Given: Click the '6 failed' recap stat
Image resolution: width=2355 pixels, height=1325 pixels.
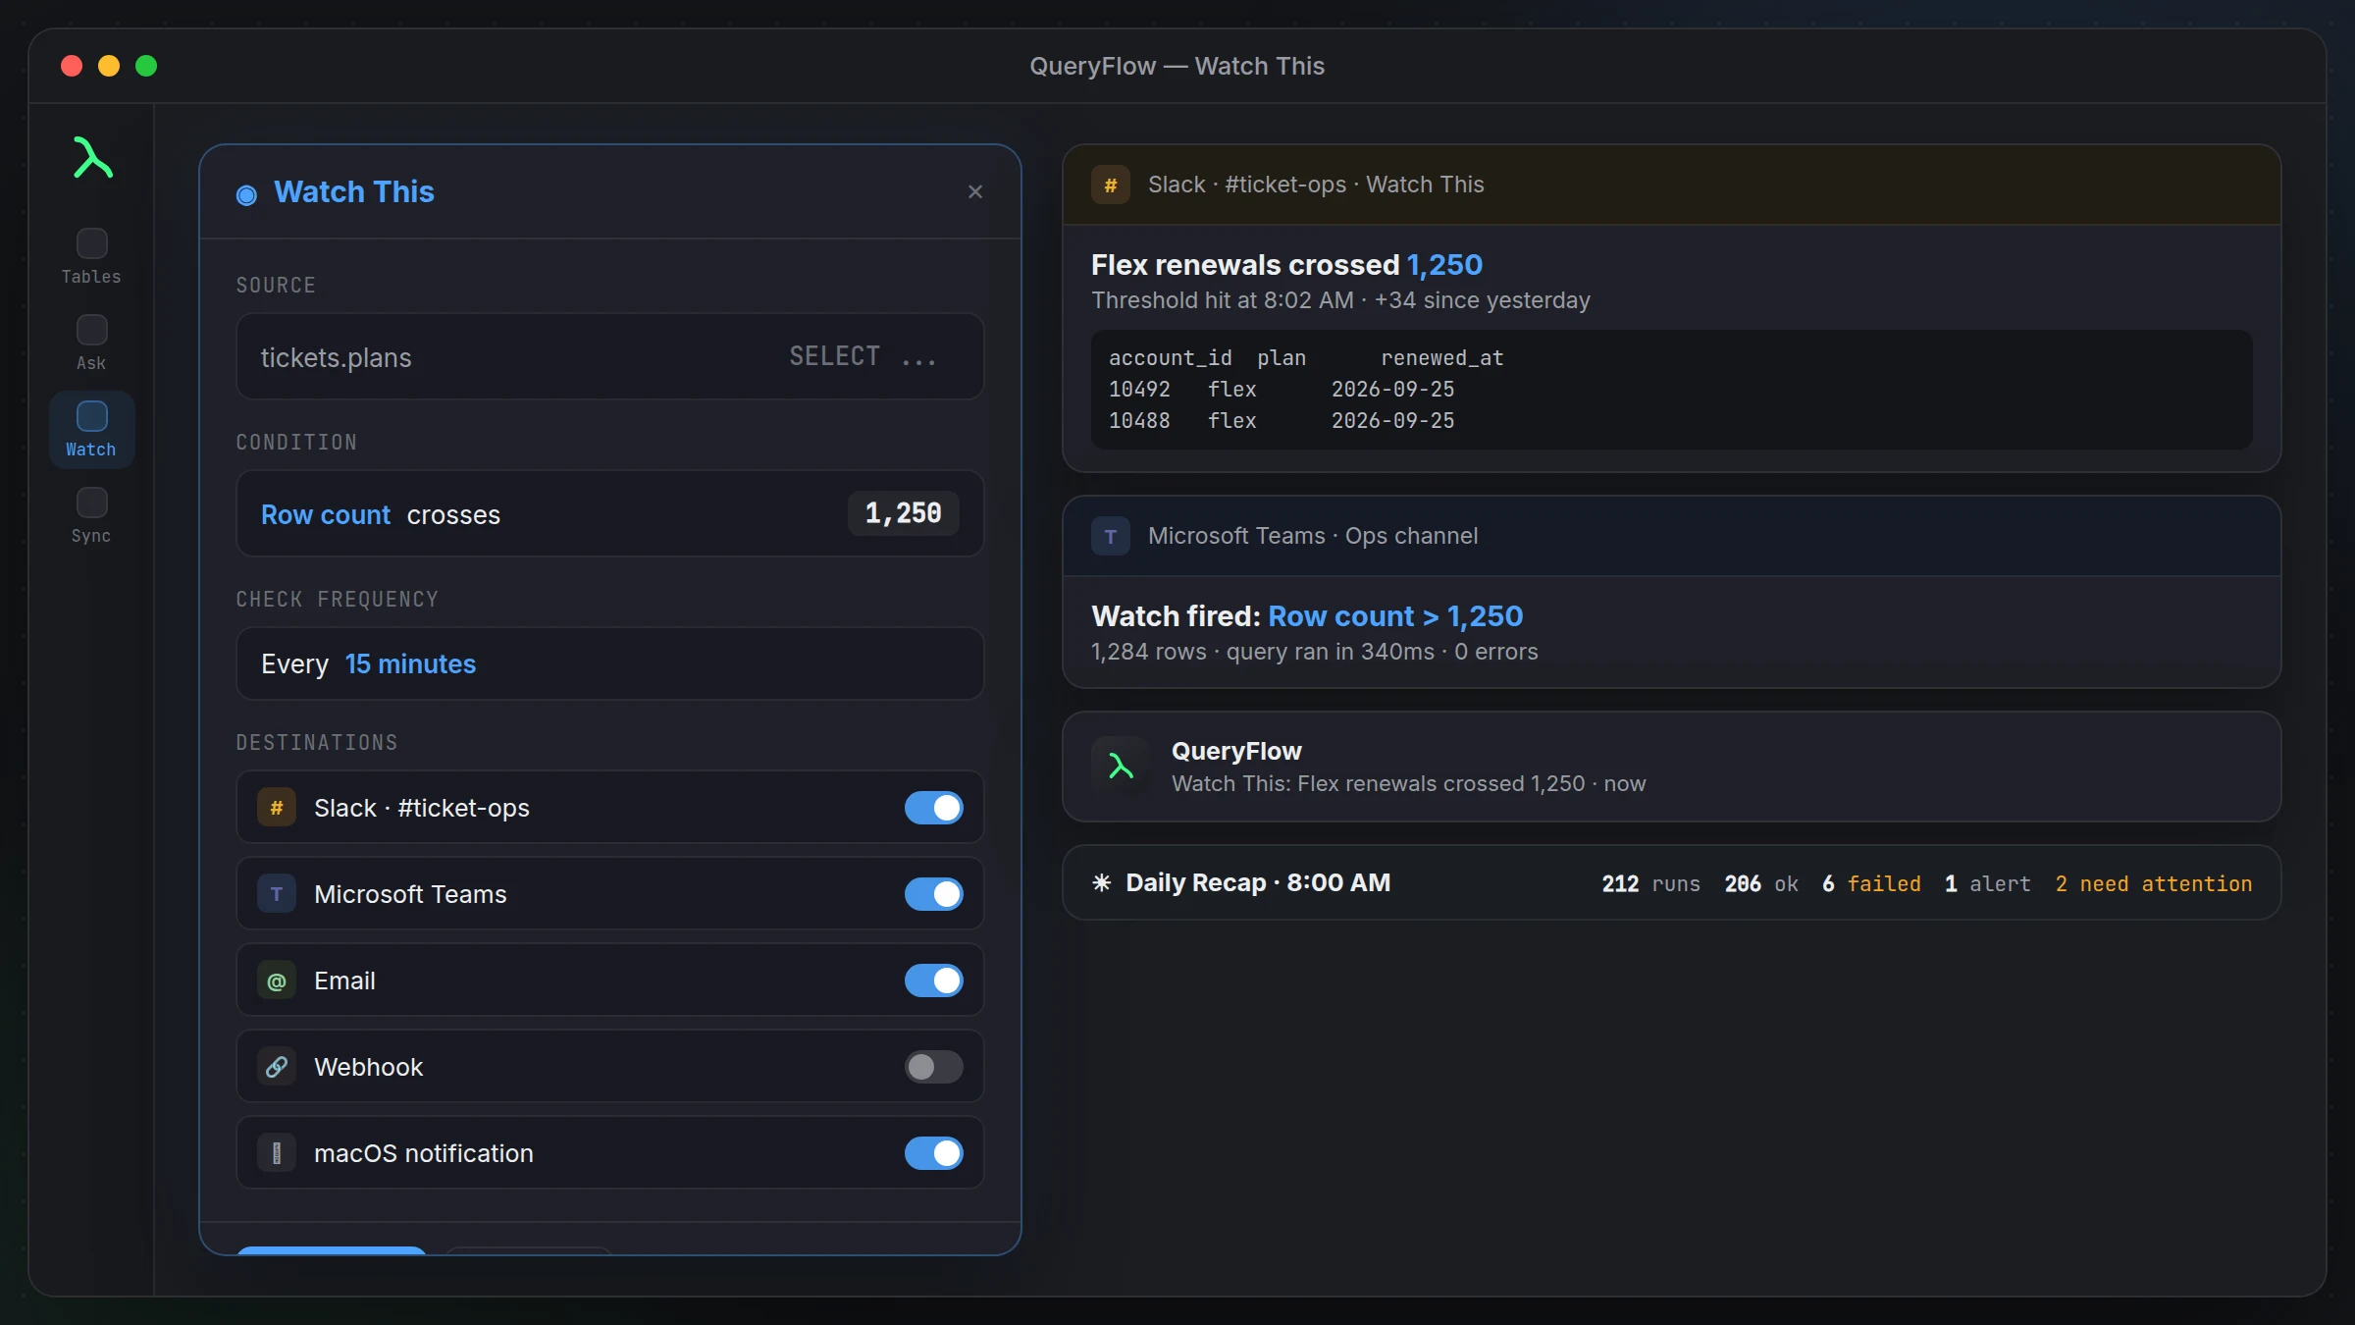Looking at the screenshot, I should pos(1871,883).
